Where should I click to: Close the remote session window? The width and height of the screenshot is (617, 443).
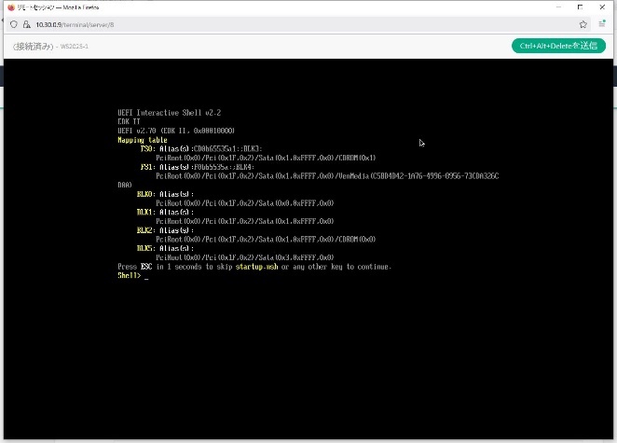pyautogui.click(x=604, y=7)
